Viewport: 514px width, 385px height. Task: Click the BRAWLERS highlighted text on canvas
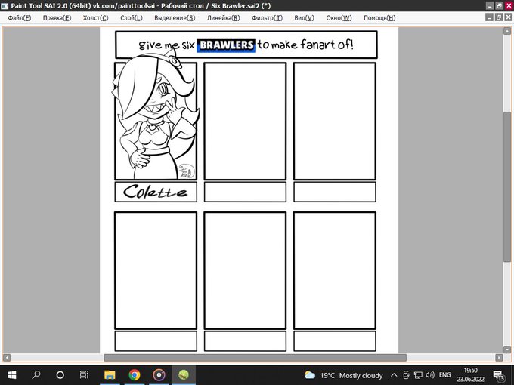tap(226, 45)
